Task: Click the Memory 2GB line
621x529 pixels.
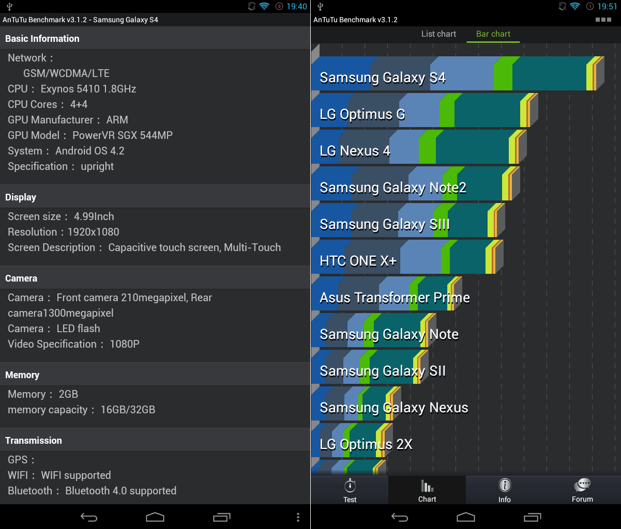Action: point(43,394)
